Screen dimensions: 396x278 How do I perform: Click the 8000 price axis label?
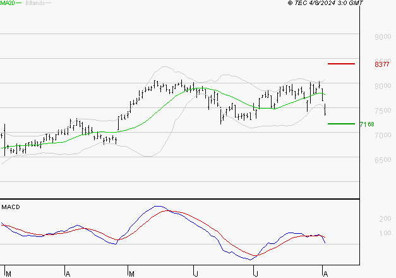[383, 86]
